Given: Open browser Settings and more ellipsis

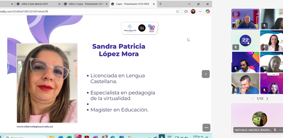Looking at the screenshot, I should [200, 11].
